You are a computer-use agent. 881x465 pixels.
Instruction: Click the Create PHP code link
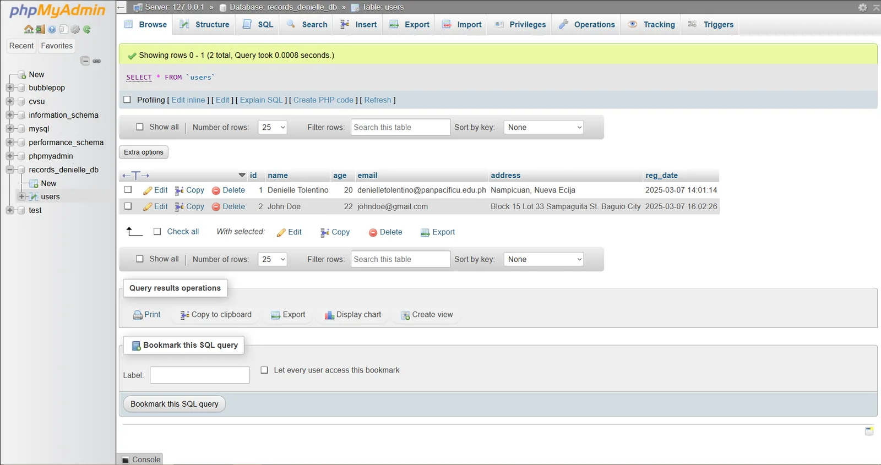coord(323,100)
